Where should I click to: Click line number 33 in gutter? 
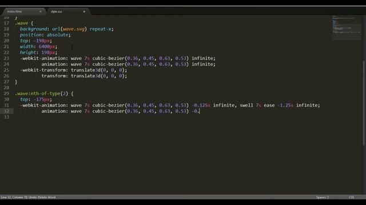[x=6, y=117]
